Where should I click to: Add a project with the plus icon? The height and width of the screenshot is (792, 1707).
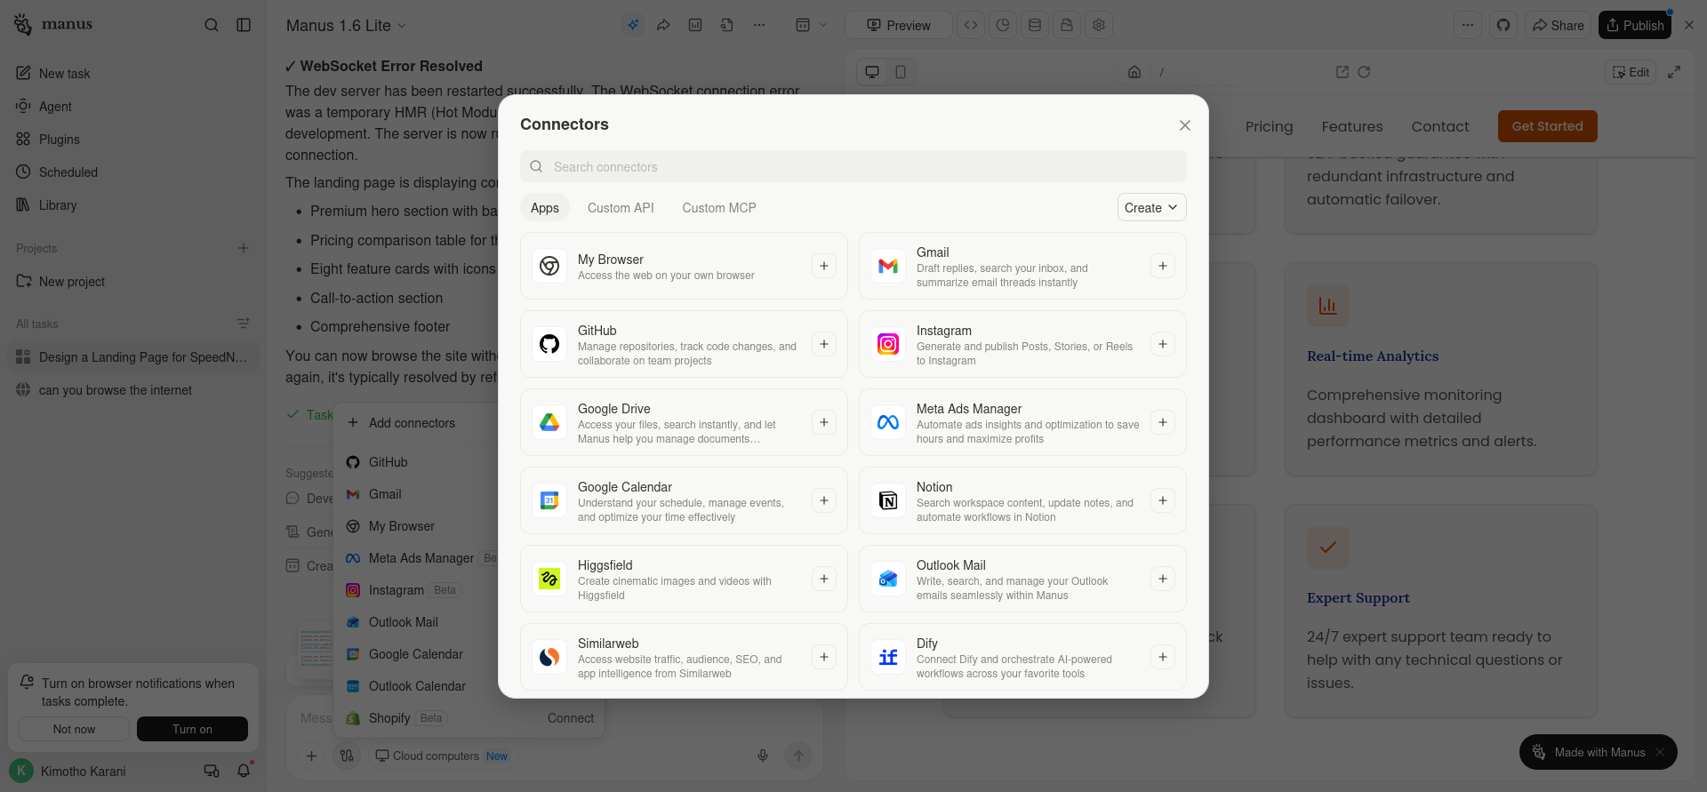click(244, 248)
